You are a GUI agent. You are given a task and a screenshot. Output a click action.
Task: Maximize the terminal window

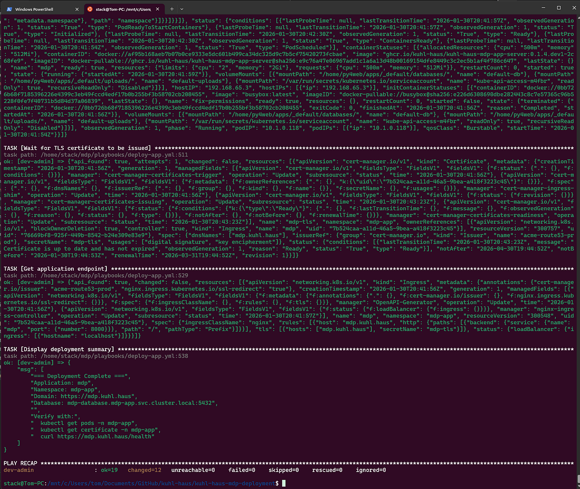click(x=559, y=8)
